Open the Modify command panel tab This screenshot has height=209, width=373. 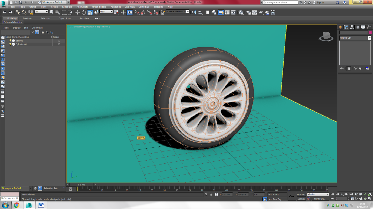pos(346,27)
